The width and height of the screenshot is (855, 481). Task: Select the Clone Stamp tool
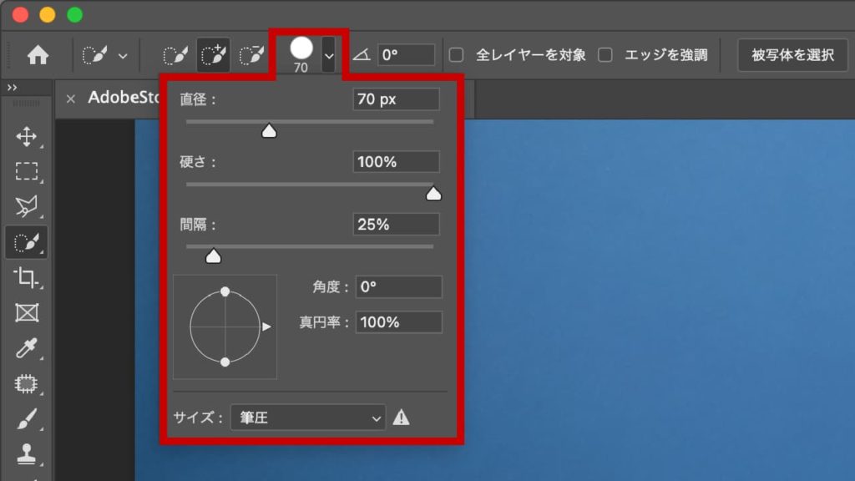pos(26,453)
